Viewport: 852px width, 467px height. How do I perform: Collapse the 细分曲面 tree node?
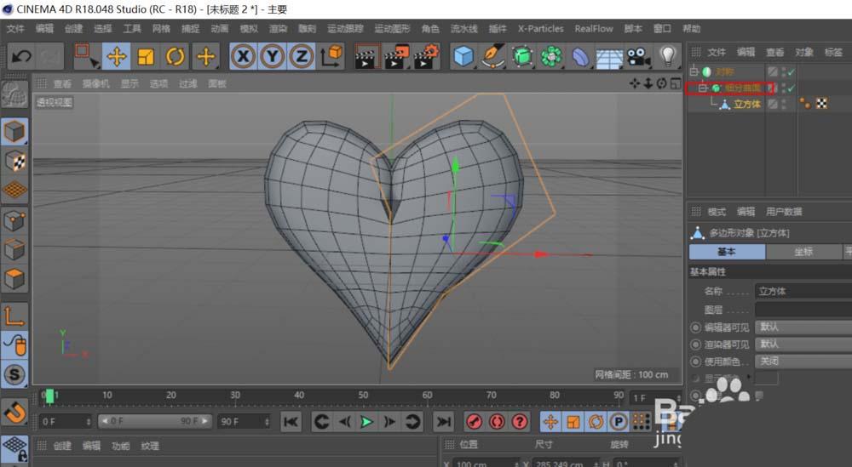tap(703, 88)
